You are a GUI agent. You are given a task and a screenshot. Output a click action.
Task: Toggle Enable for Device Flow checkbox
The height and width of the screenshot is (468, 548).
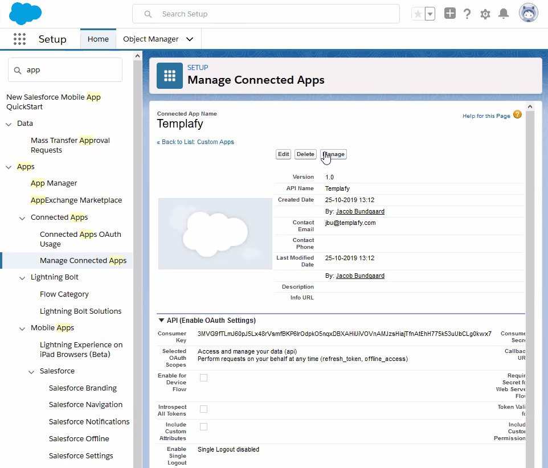tap(203, 377)
